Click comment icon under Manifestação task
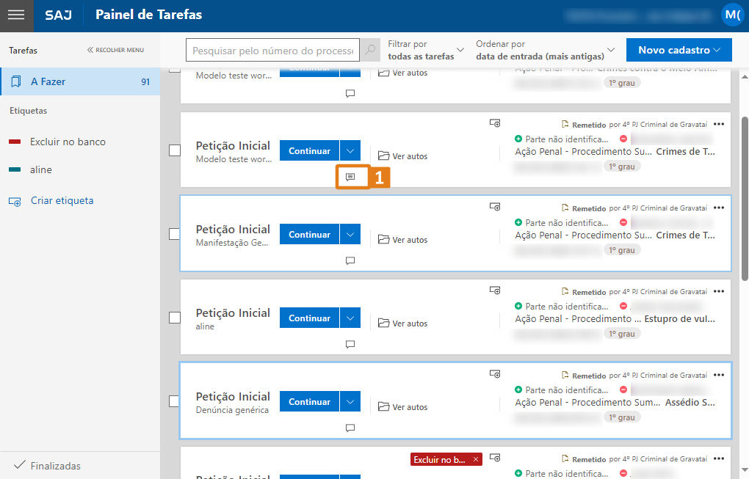Viewport: 749px width, 479px height. click(350, 260)
